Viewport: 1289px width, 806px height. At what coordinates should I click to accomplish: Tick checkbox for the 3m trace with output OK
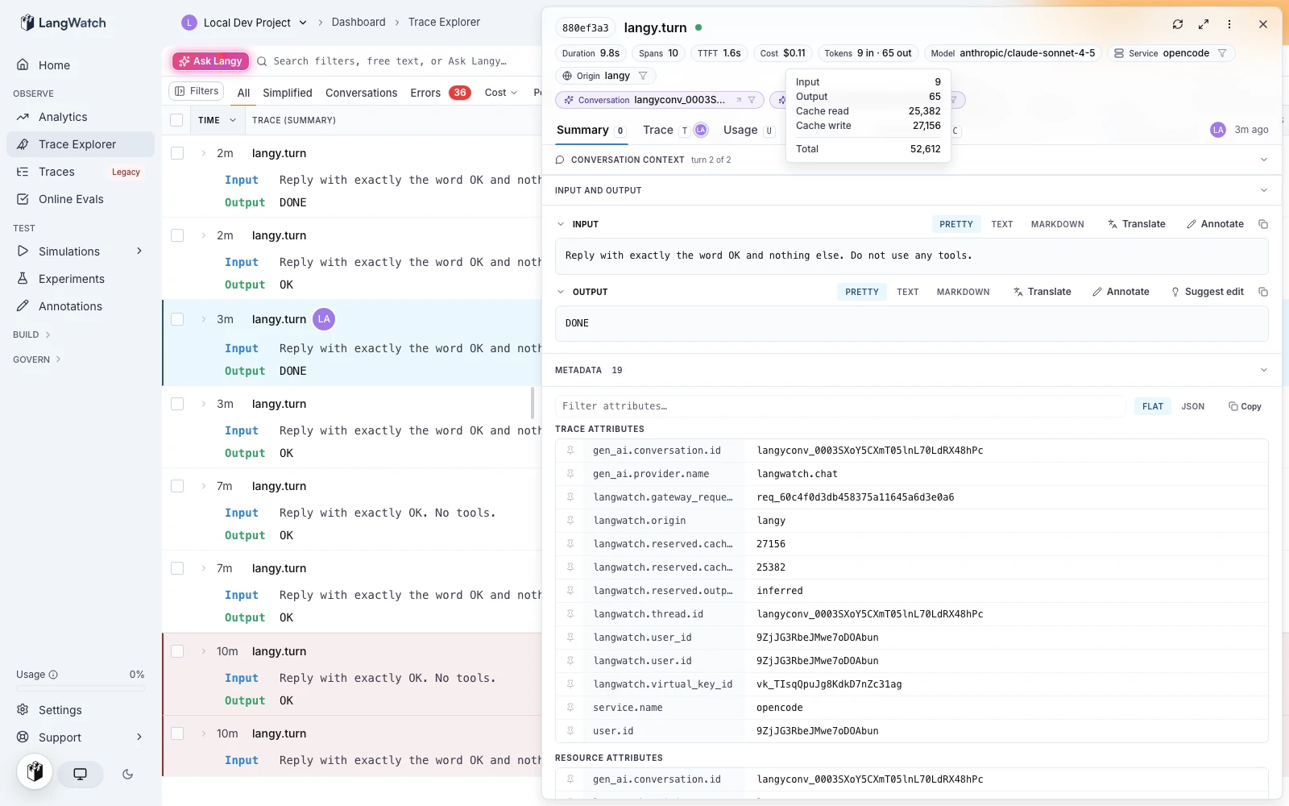coord(177,404)
